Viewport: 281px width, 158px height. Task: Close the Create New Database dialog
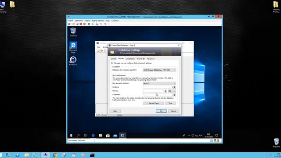[x=179, y=45]
